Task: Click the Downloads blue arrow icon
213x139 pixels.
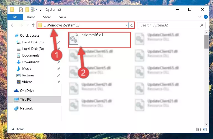Action: [x=19, y=62]
